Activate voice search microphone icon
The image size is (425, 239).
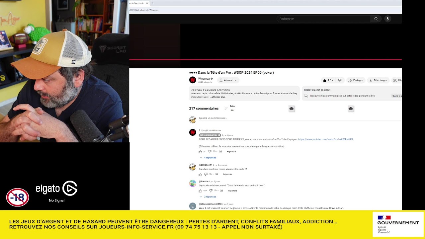pos(387,19)
